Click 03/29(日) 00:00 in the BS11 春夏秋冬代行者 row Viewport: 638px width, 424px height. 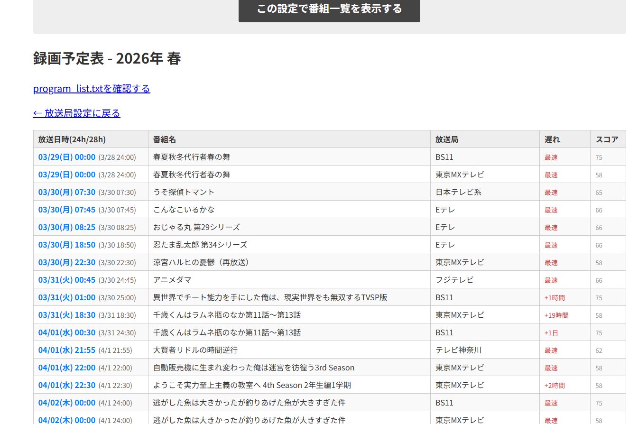coord(67,157)
